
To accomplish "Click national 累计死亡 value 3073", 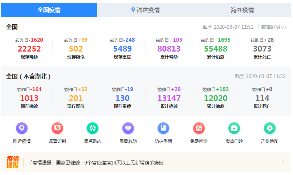I will 262,49.
